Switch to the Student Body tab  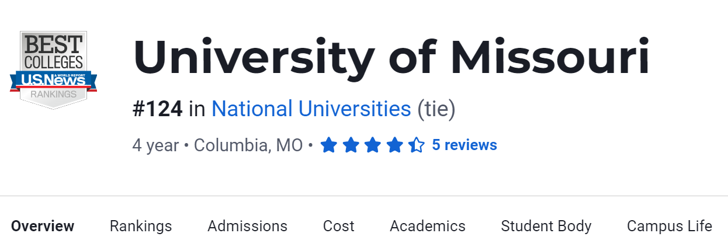point(546,226)
